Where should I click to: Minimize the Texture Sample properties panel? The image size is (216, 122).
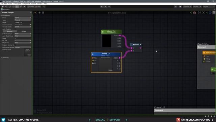[30, 13]
